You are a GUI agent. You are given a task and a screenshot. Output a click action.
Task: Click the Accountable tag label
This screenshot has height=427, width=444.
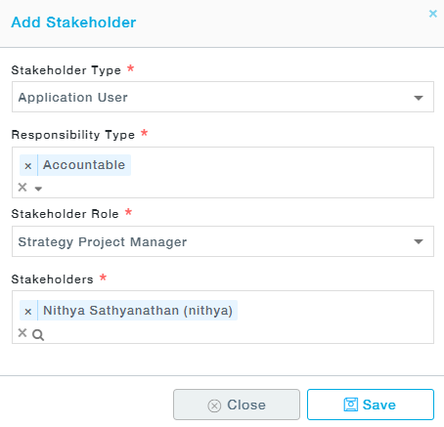(x=84, y=165)
